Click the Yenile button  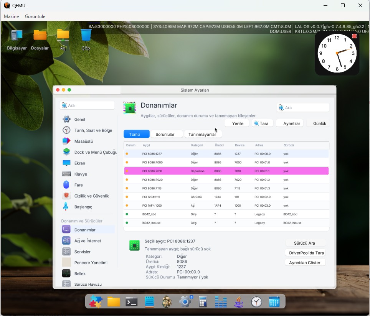237,123
